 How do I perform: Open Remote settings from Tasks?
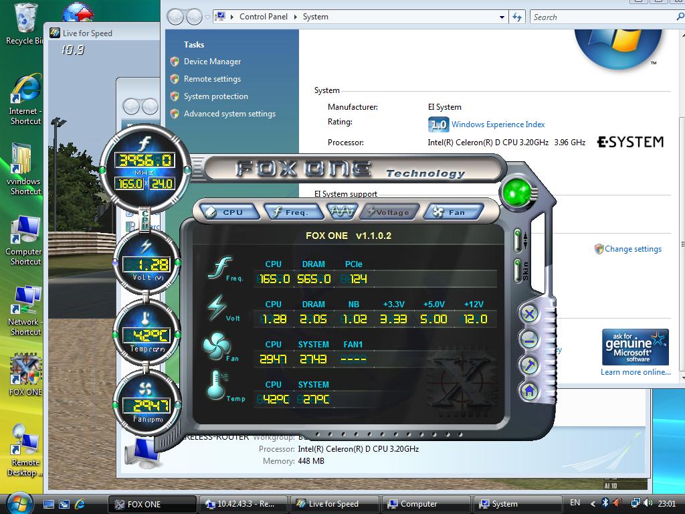(x=212, y=79)
